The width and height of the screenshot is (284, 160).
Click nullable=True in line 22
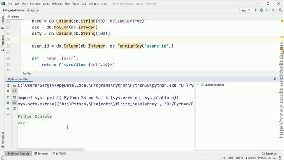(126, 21)
